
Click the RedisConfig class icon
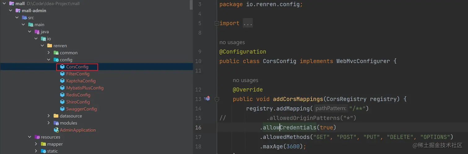click(62, 95)
